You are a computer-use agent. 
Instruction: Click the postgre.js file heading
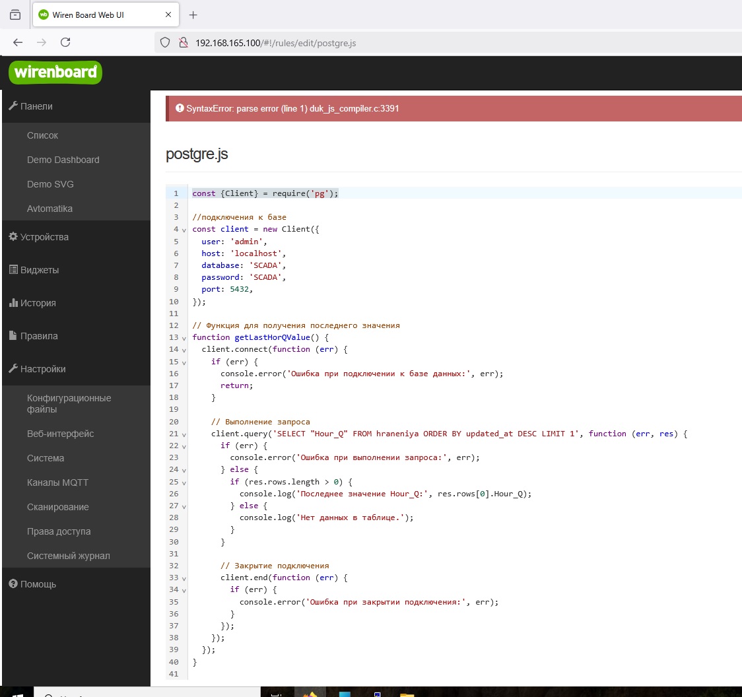point(197,154)
